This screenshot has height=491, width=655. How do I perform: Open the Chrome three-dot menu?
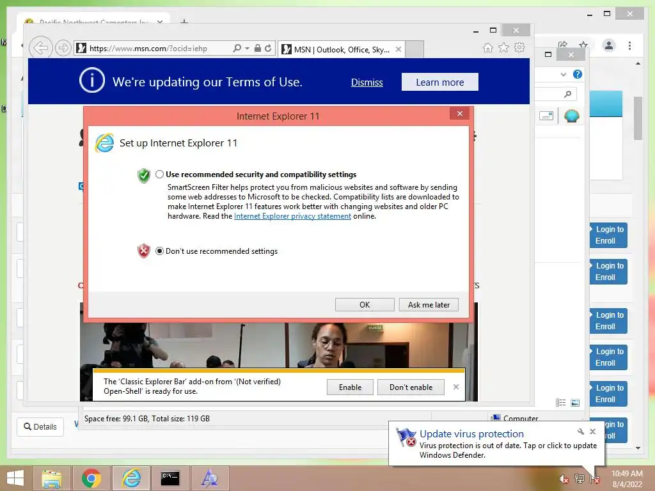coord(629,45)
